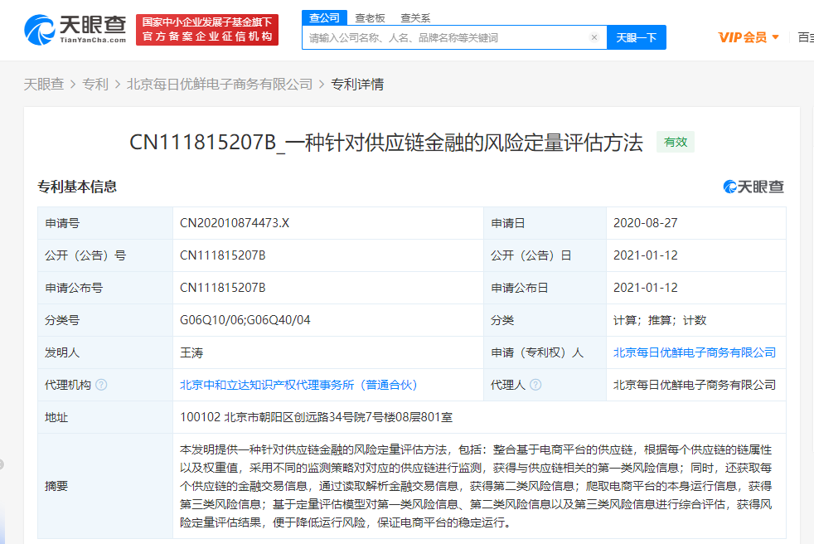Focus the company name search input field

[446, 37]
